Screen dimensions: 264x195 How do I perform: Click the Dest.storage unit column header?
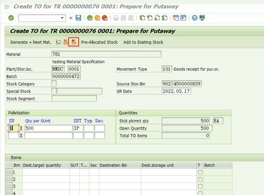[x=169, y=165]
